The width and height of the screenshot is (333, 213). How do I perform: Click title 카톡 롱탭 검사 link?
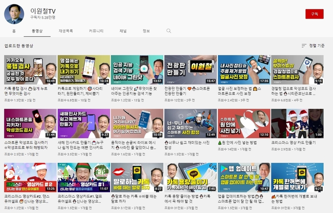click(x=26, y=91)
